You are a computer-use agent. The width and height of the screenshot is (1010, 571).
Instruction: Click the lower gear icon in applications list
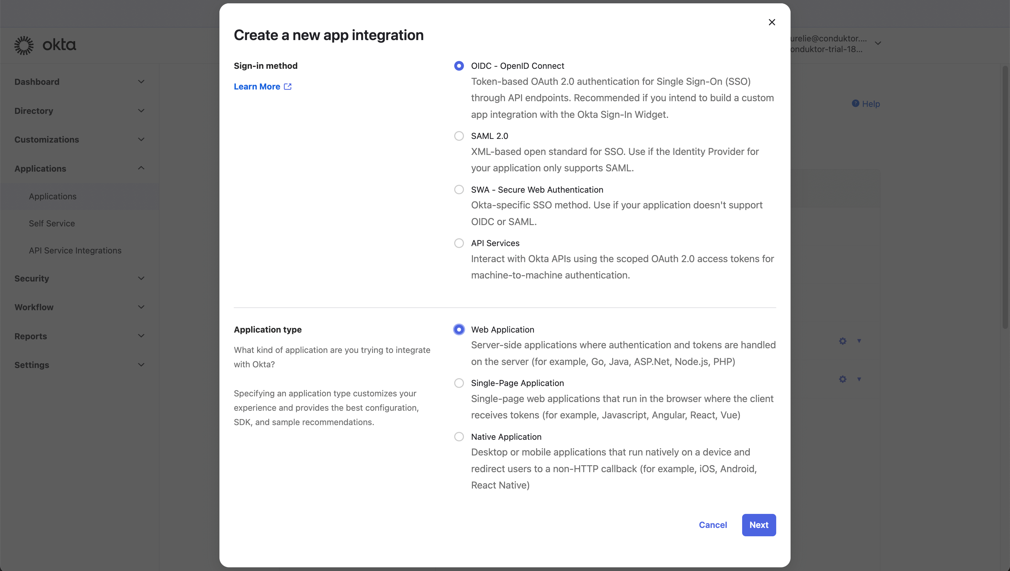click(843, 379)
